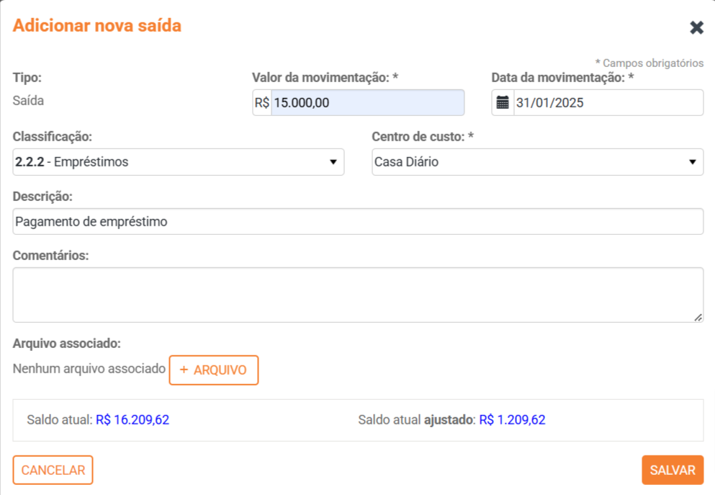
Task: Grab the Comentários textarea resize handle
Action: tap(698, 317)
